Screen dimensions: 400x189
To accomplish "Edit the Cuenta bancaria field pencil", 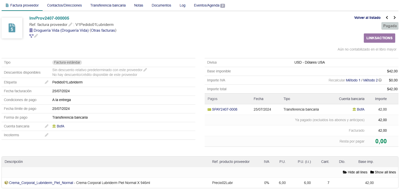I will (47, 126).
